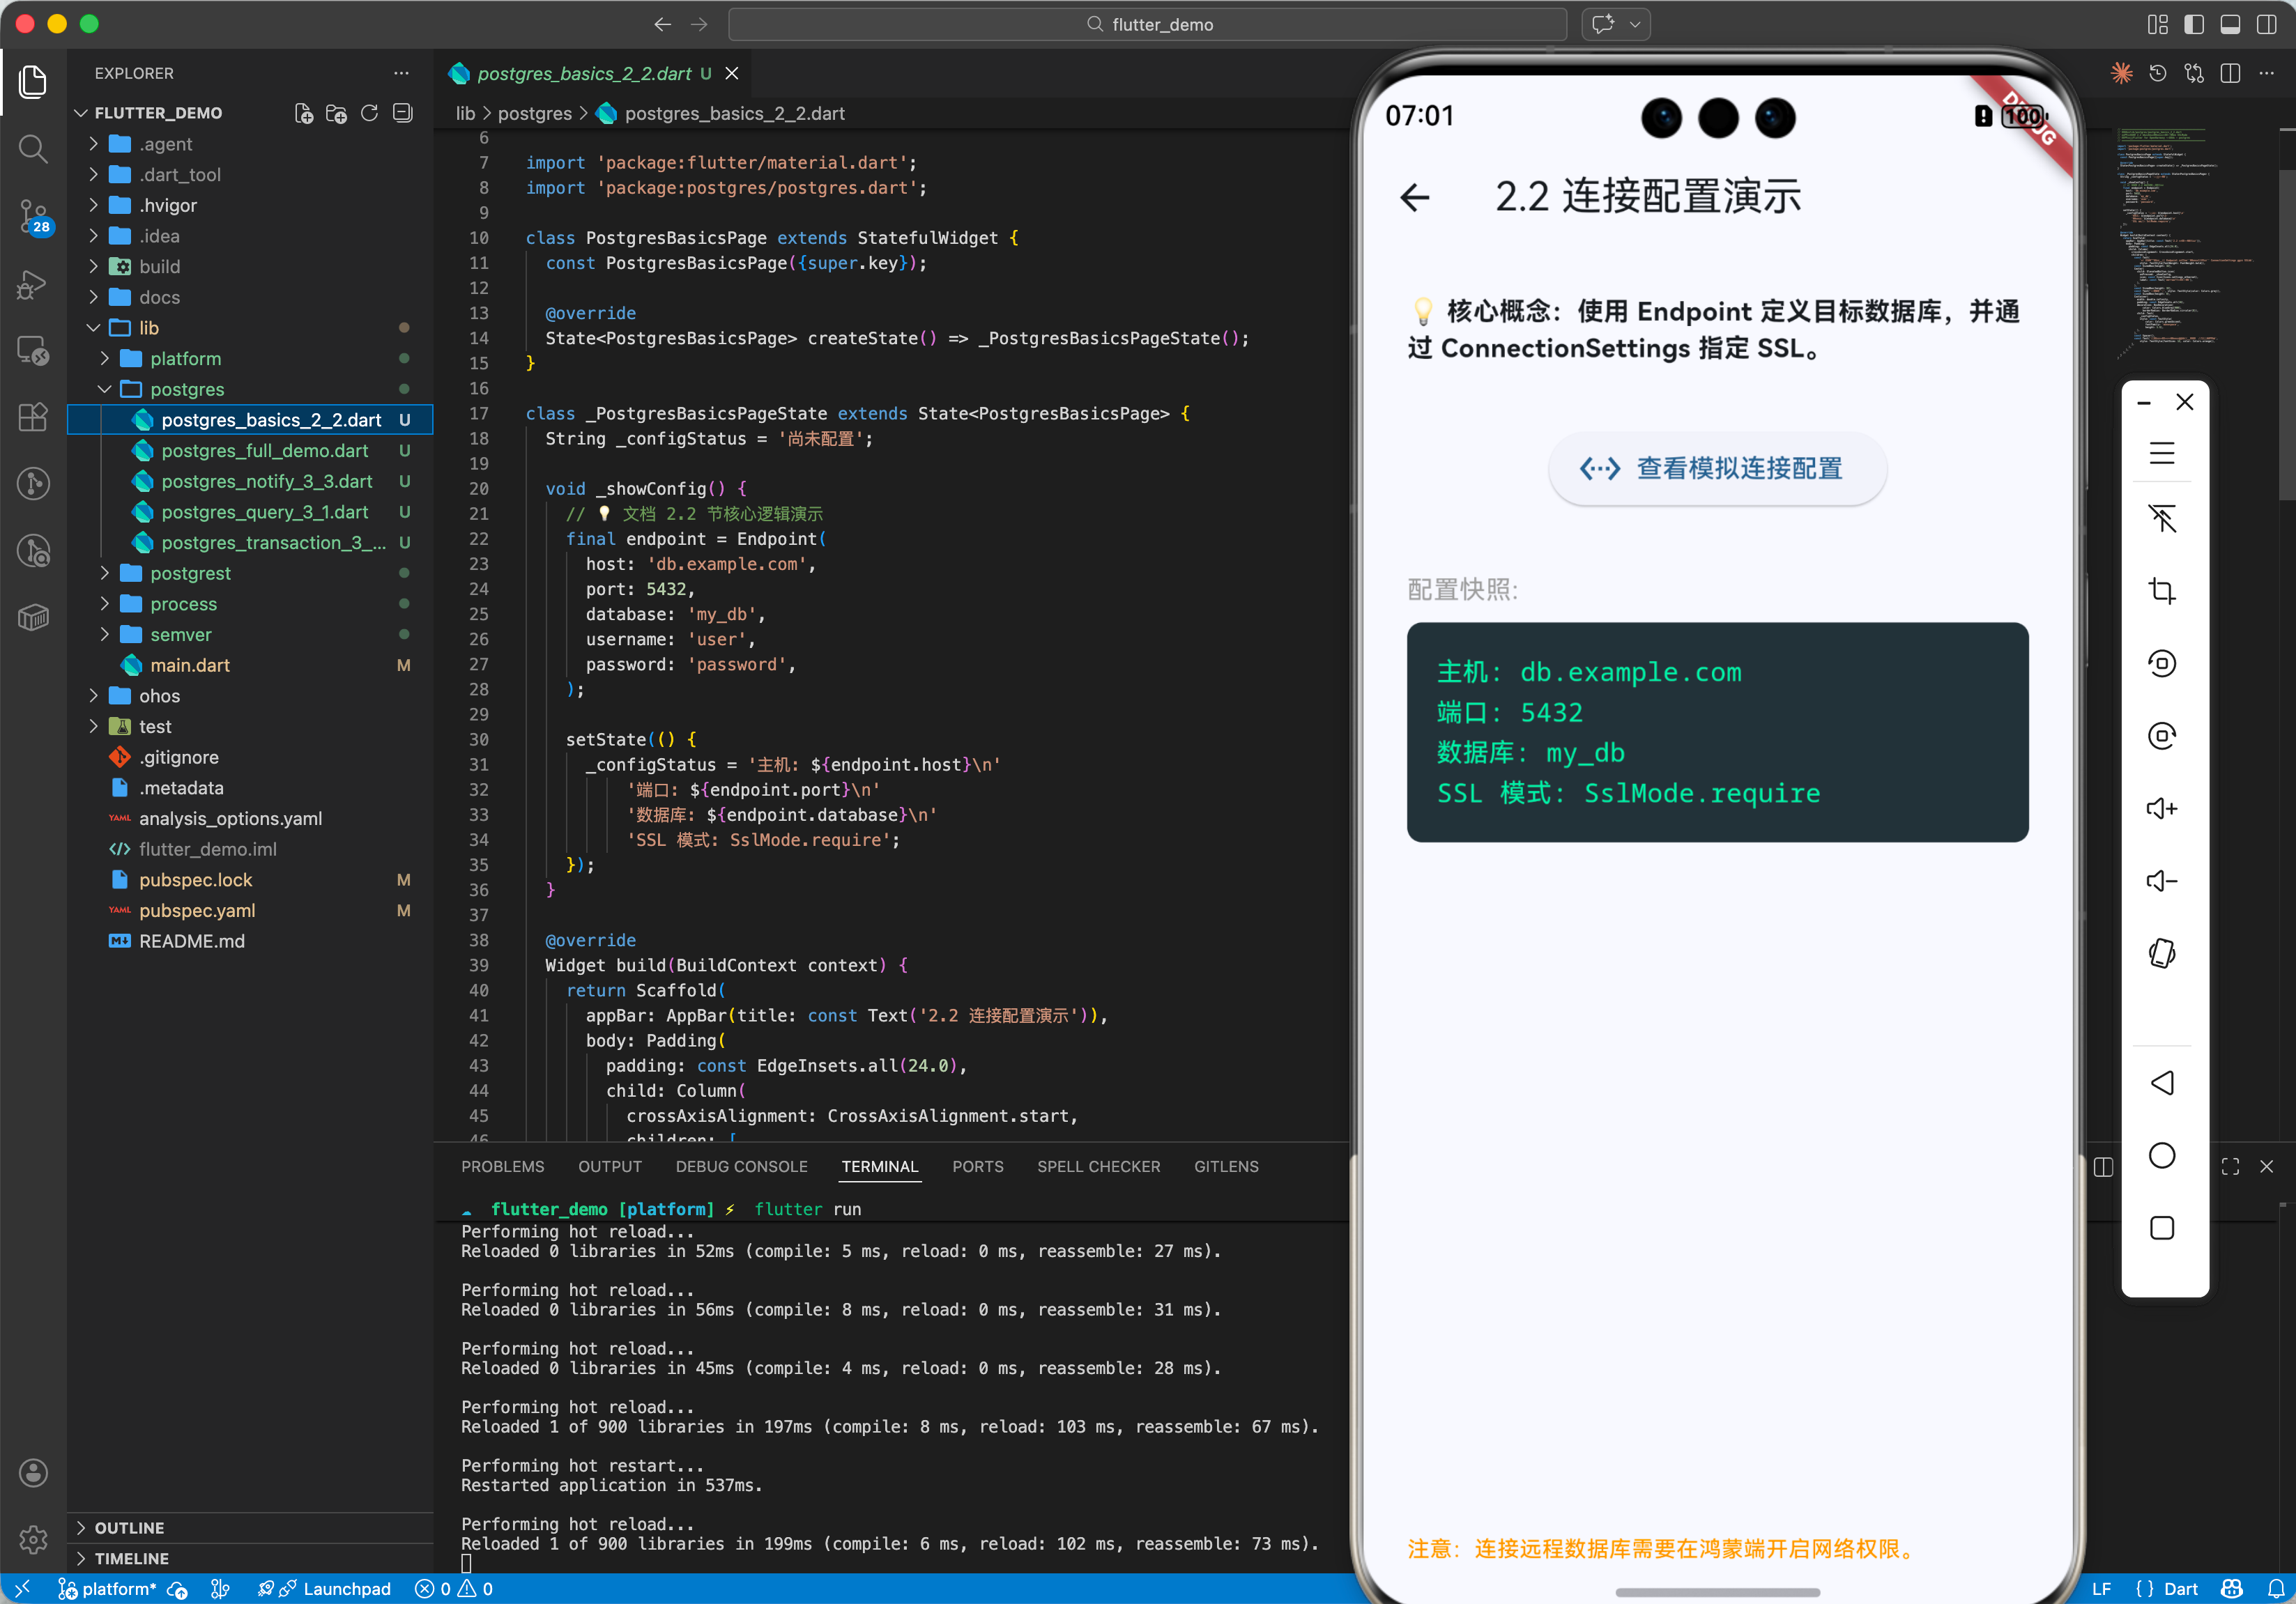Open Run and Debug view
Screen dimensions: 2296x1604
(33, 285)
